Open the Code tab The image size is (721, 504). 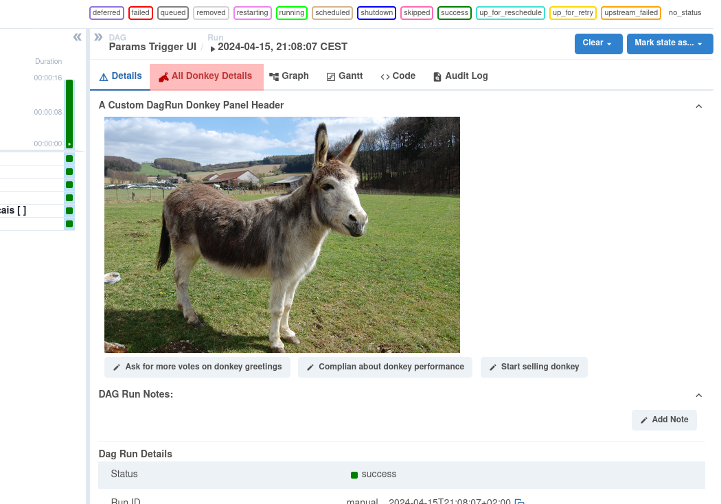click(x=398, y=76)
